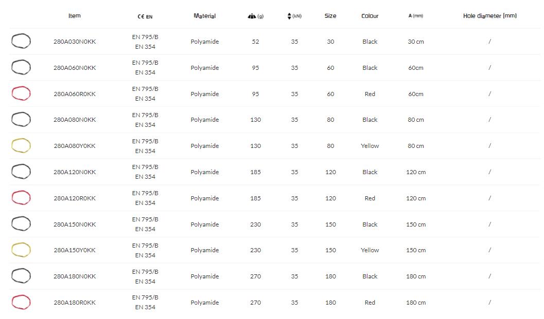Click yellow sling image for 280A080Y0KK
The image size is (544, 319).
coord(21,146)
